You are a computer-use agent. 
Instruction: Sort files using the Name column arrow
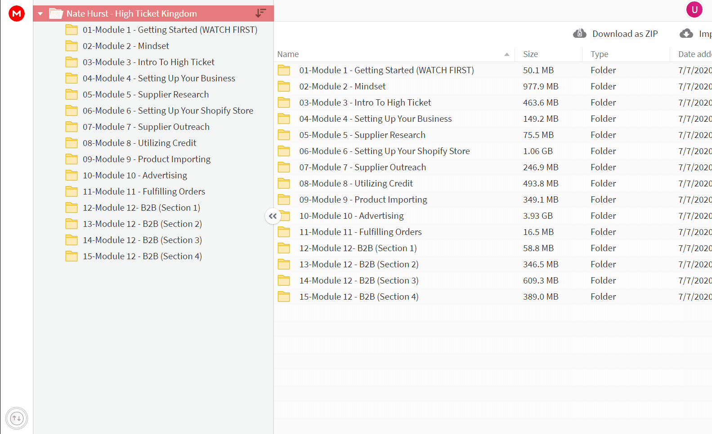[506, 54]
